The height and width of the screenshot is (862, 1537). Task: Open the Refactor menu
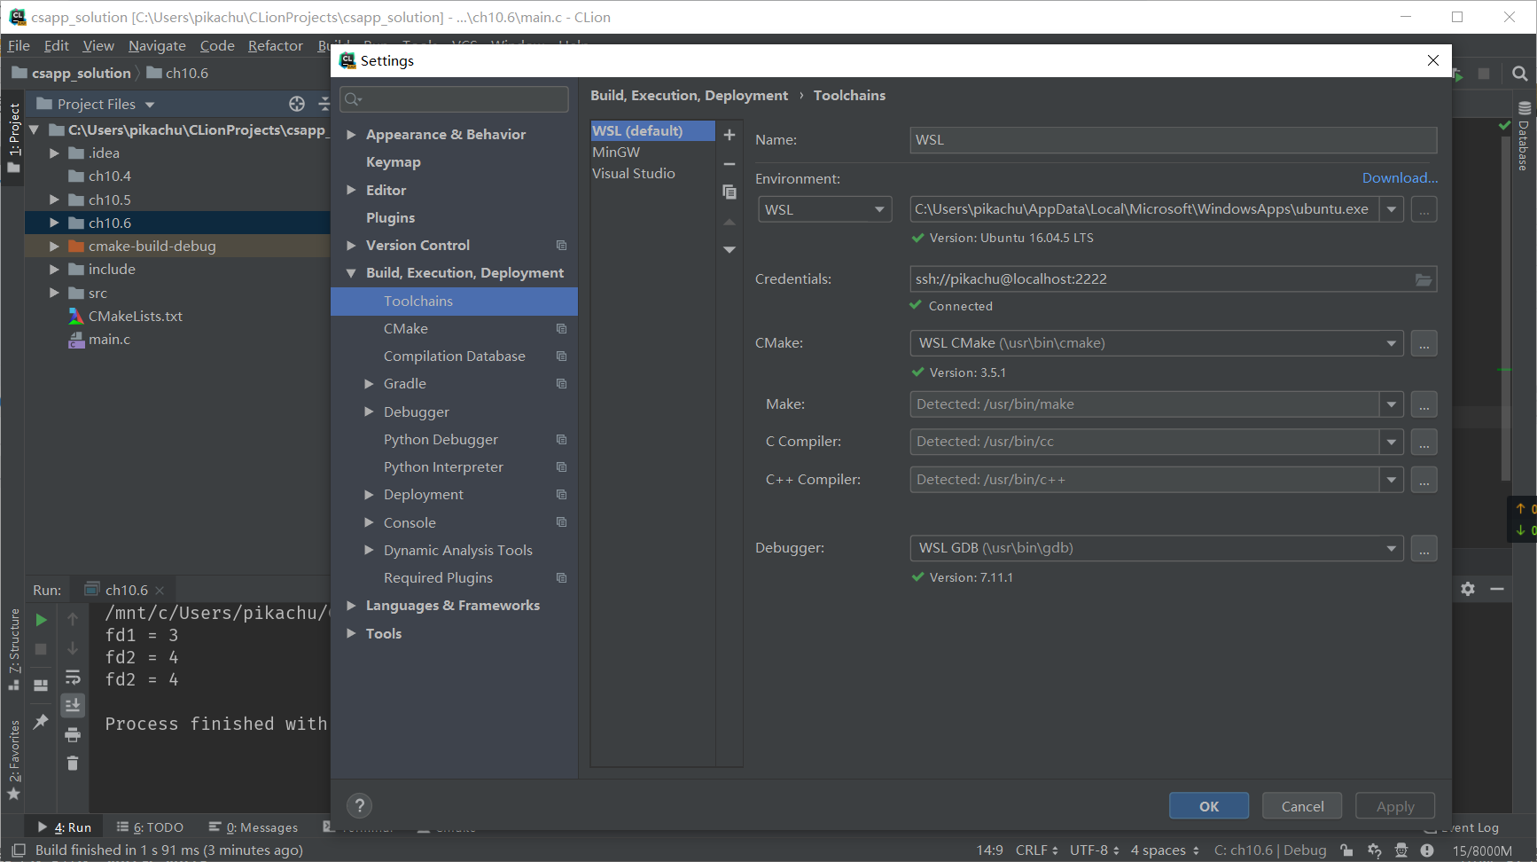[275, 46]
